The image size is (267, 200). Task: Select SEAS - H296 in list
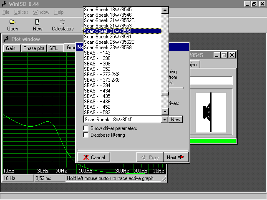pos(122,58)
